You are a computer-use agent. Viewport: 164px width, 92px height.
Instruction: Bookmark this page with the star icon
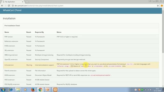(158, 6)
